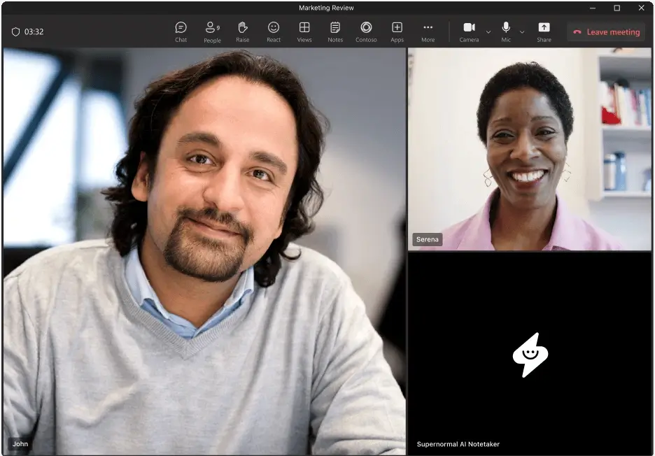Expand the camera options chevron
Screen dimensions: 655x456
488,32
